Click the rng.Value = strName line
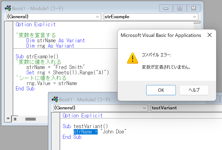Screen dimensions: 222x150 (52, 83)
